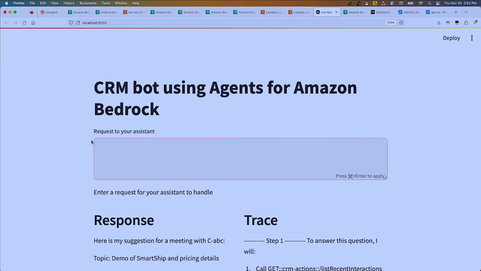Click the Streamlit Deploy button
The height and width of the screenshot is (271, 481).
(451, 38)
